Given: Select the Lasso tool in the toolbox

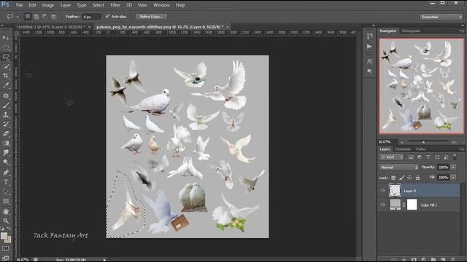Looking at the screenshot, I should (6, 57).
